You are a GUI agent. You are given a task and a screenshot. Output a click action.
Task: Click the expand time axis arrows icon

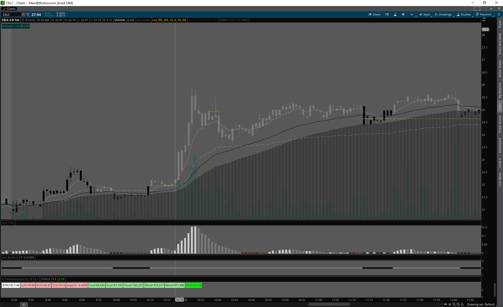pyautogui.click(x=446, y=304)
